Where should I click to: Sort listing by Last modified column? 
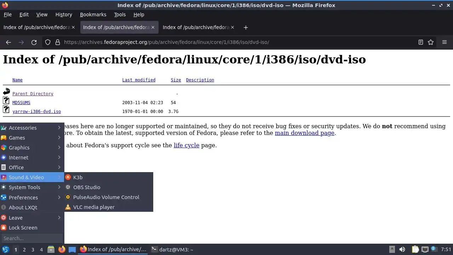[139, 80]
